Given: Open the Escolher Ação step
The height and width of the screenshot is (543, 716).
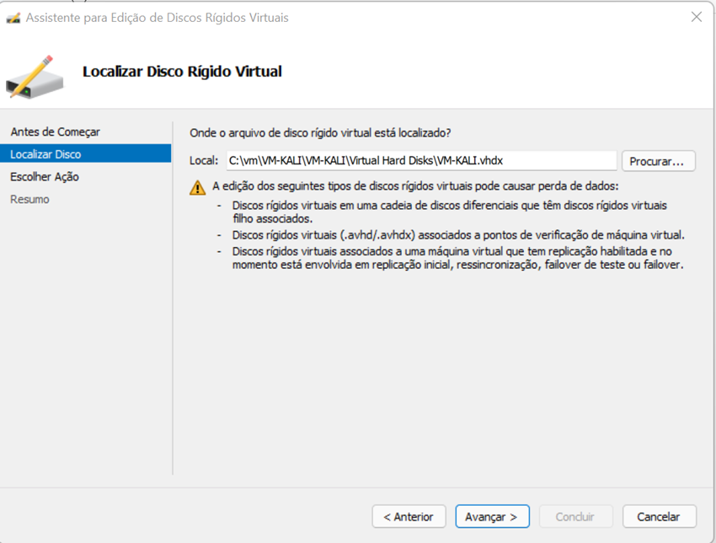Looking at the screenshot, I should click(45, 177).
